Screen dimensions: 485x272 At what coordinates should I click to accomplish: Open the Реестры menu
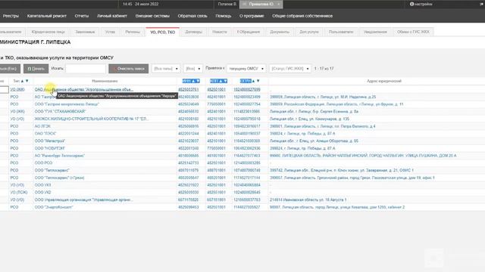pos(11,16)
